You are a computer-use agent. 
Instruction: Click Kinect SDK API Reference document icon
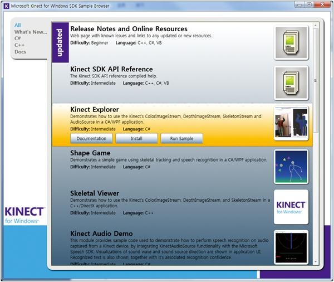pos(291,82)
